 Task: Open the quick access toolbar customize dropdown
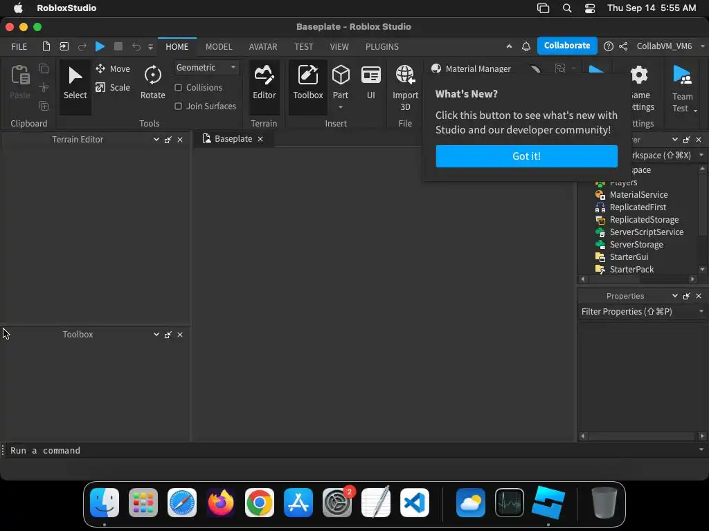coord(150,46)
